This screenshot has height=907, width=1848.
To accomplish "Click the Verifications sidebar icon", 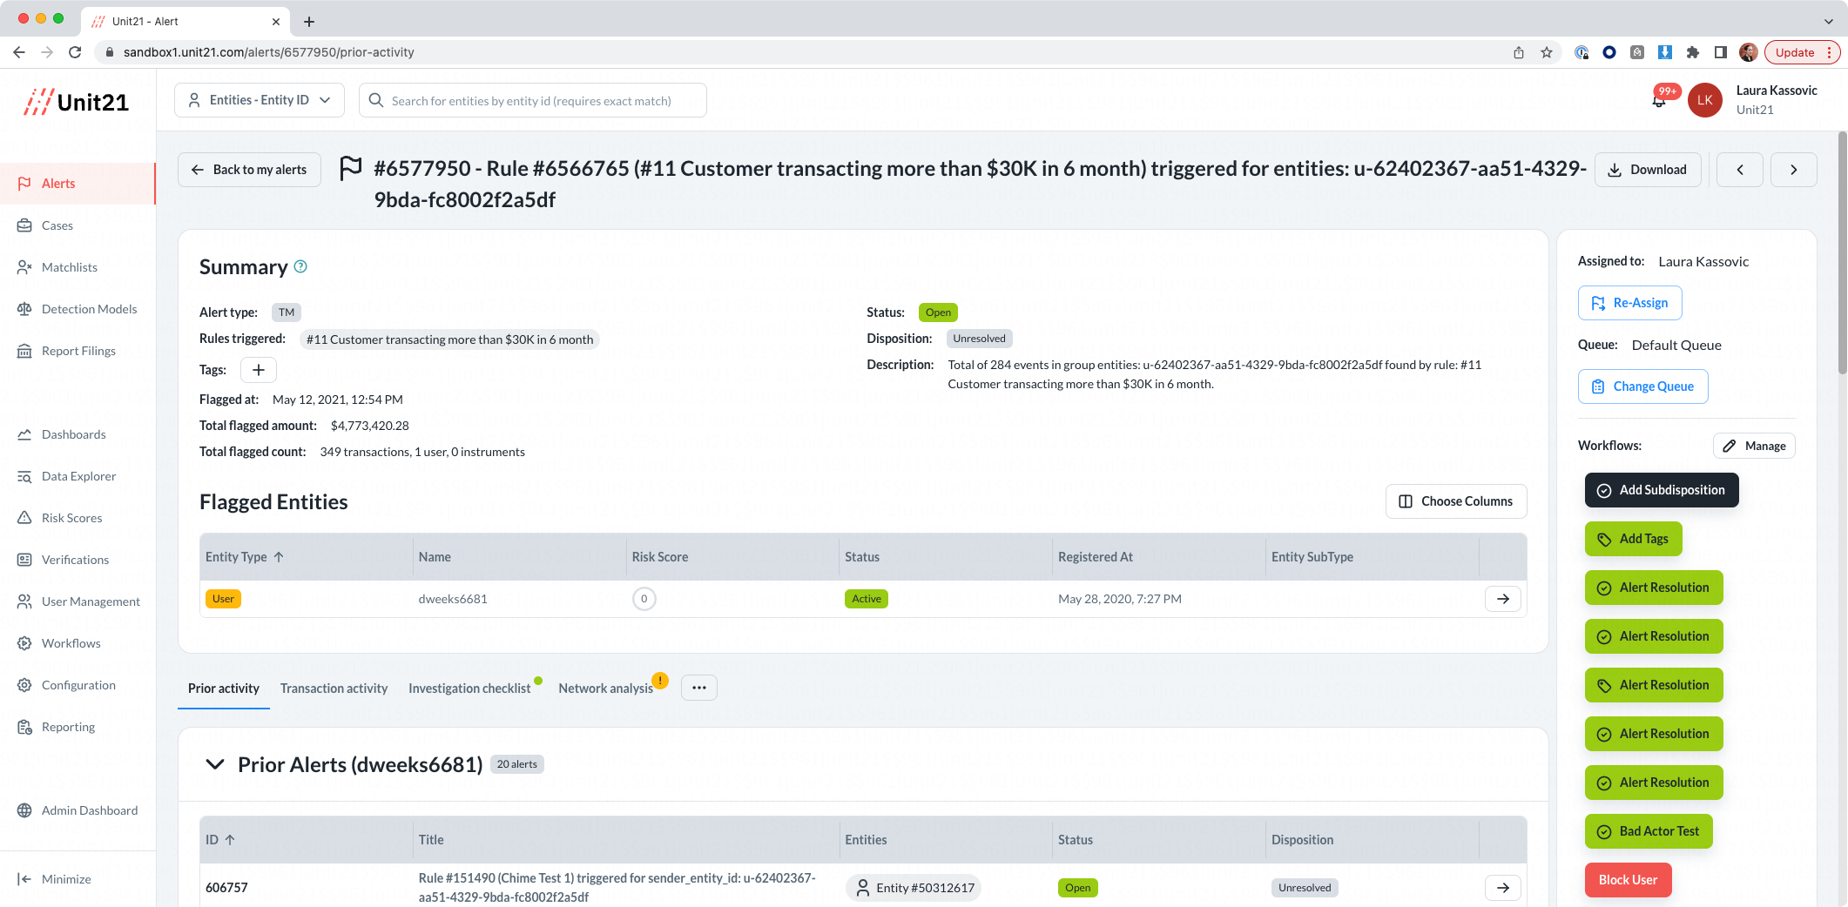I will pyautogui.click(x=24, y=560).
